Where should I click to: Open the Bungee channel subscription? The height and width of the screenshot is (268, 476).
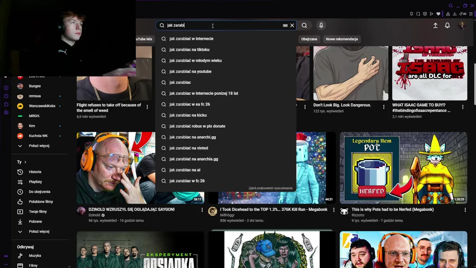40,86
